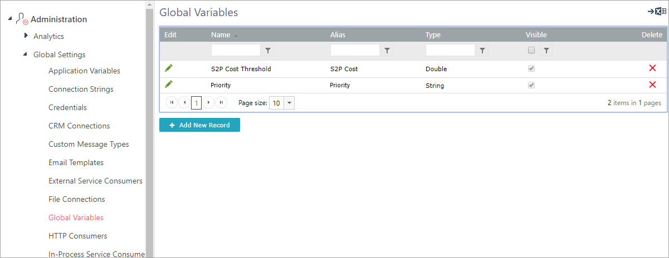Screen dimensions: 669x258
Task: Delete the Priority variable row
Action: 652,85
